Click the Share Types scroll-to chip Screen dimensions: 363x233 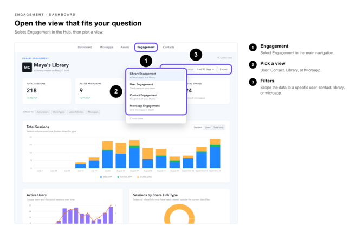(x=59, y=112)
